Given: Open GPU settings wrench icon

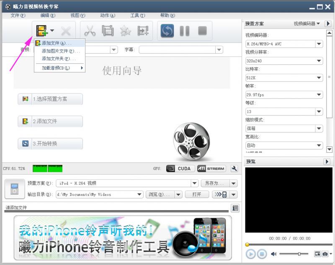Looking at the screenshot, I should click(234, 168).
